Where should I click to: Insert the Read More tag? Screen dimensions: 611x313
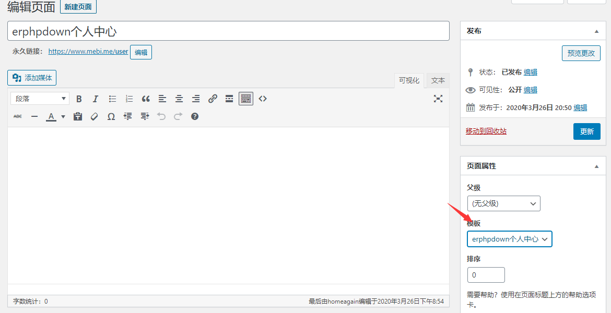pos(229,99)
